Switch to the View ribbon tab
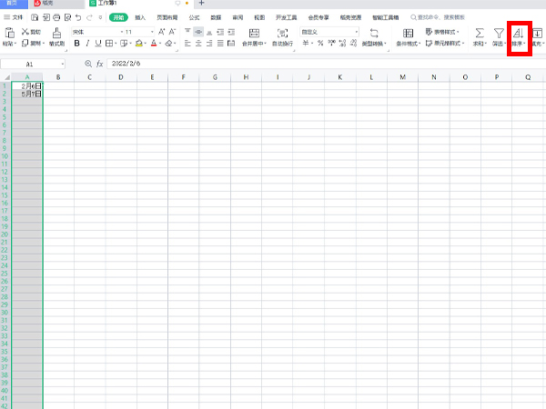The height and width of the screenshot is (409, 546). coord(259,17)
